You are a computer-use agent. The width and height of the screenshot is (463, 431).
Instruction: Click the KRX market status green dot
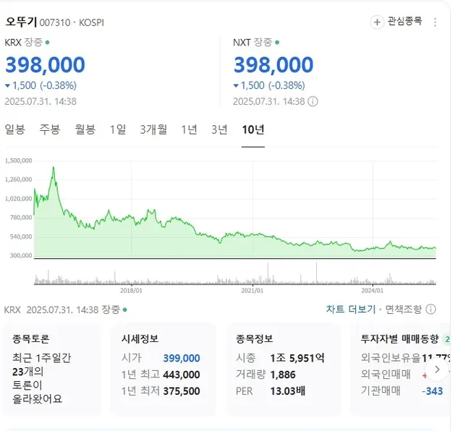(48, 43)
